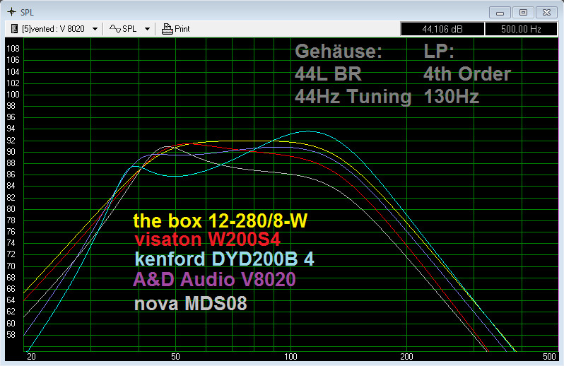564x366 pixels.
Task: Minimize the SPL window
Action: click(500, 13)
